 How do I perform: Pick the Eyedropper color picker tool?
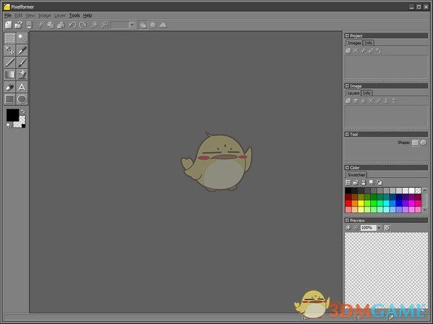(22, 50)
